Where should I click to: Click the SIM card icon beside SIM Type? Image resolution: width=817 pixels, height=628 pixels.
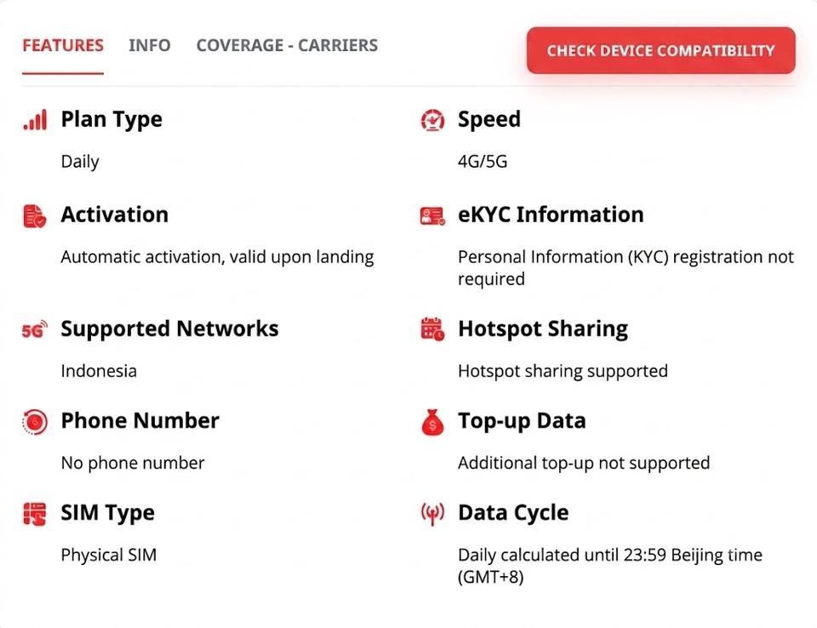(35, 514)
